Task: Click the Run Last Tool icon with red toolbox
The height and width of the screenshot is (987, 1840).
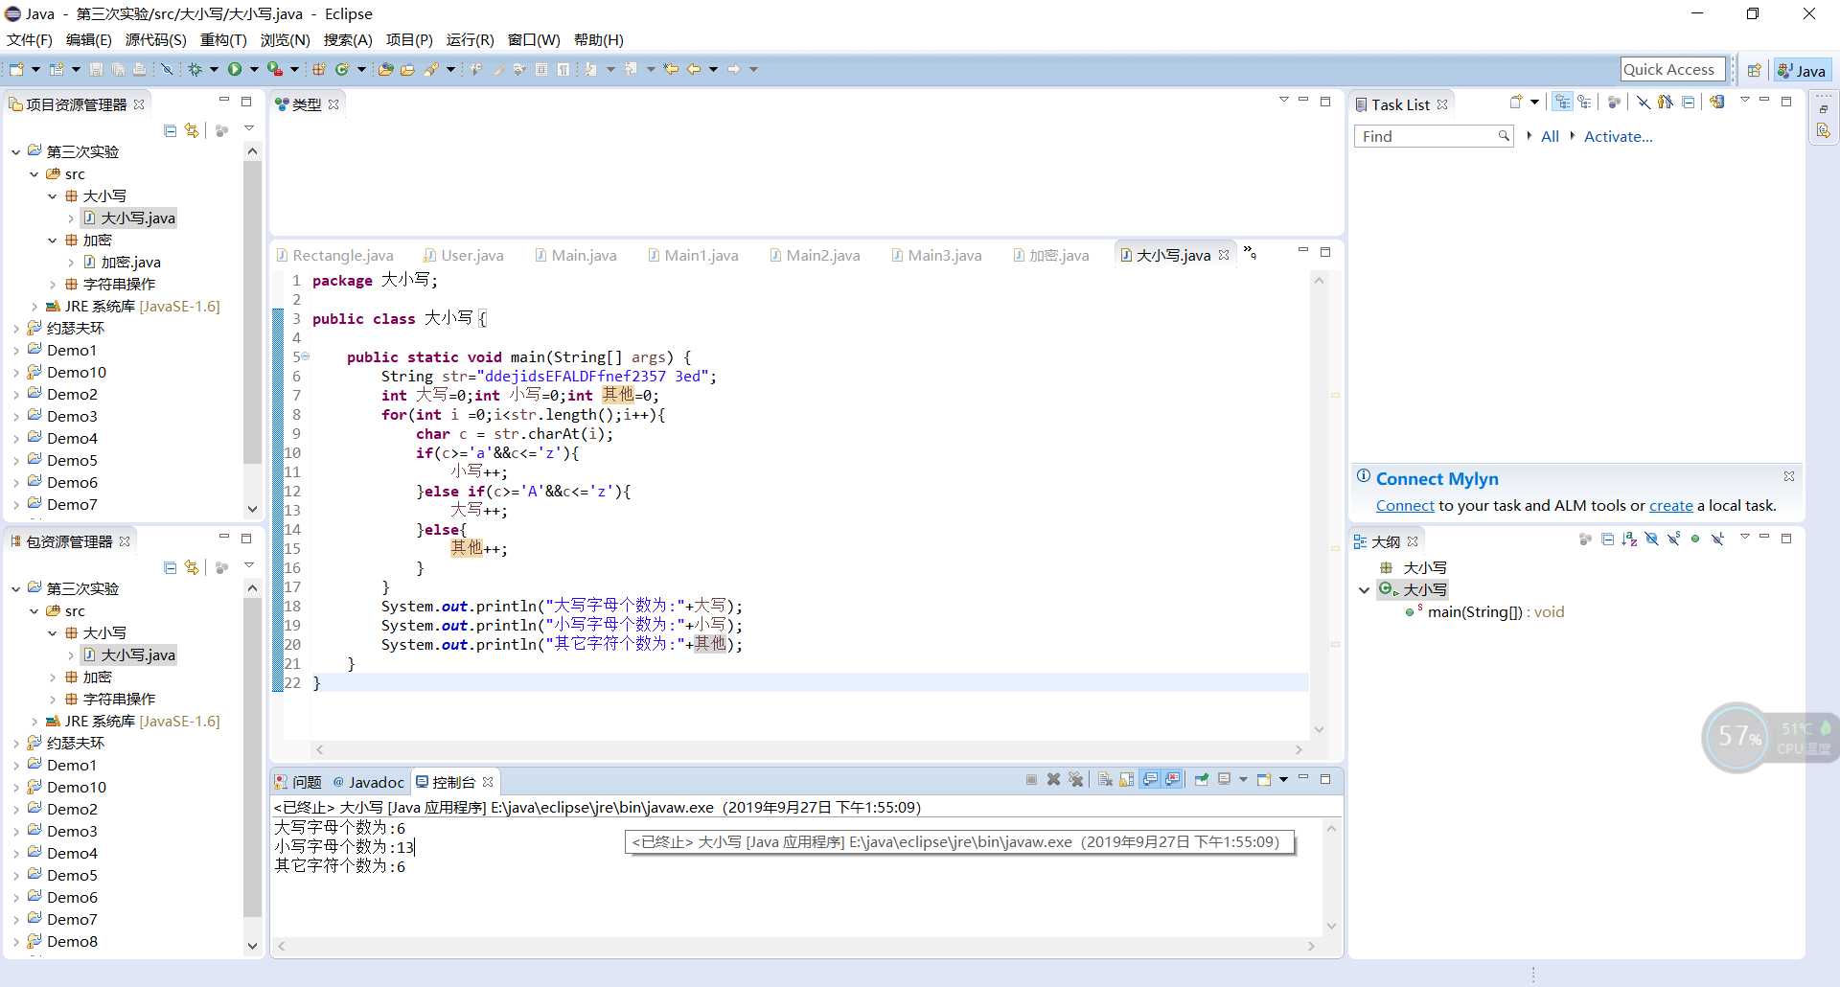Action: click(275, 69)
